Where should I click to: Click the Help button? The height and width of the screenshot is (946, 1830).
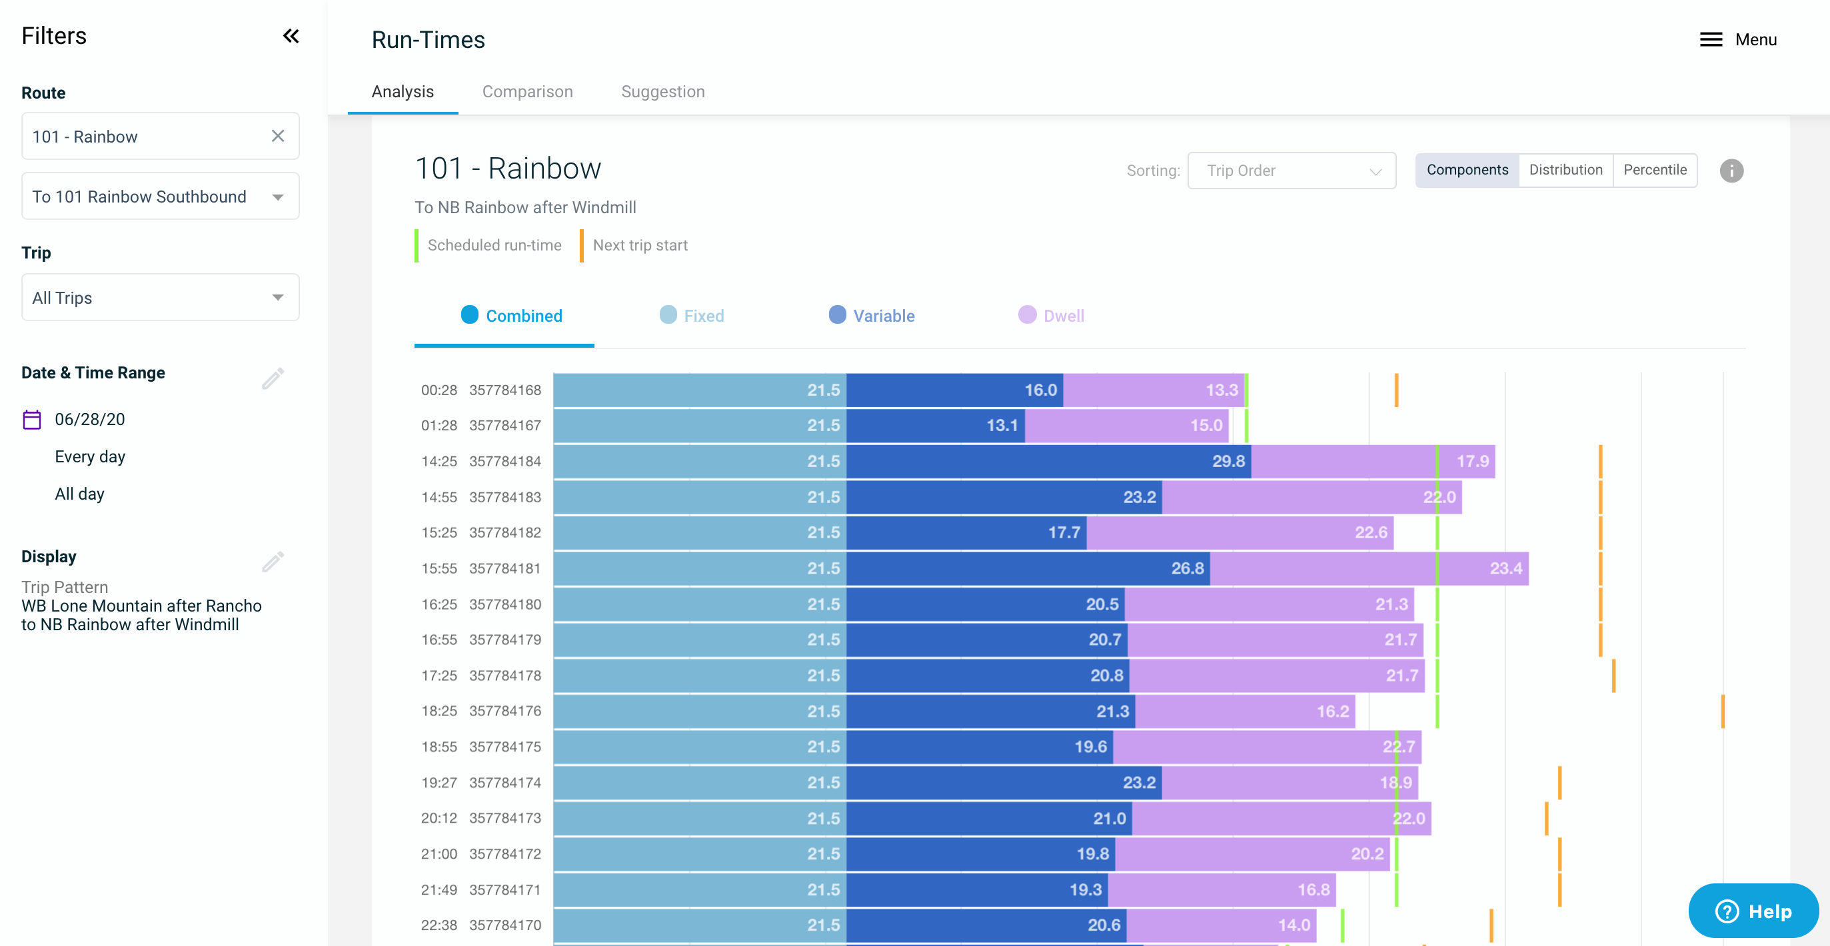(1753, 911)
